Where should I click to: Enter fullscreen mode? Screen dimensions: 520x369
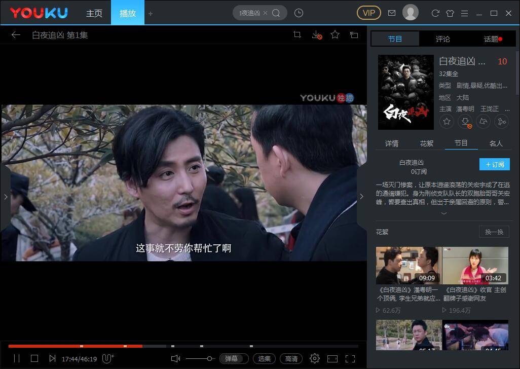tap(350, 359)
